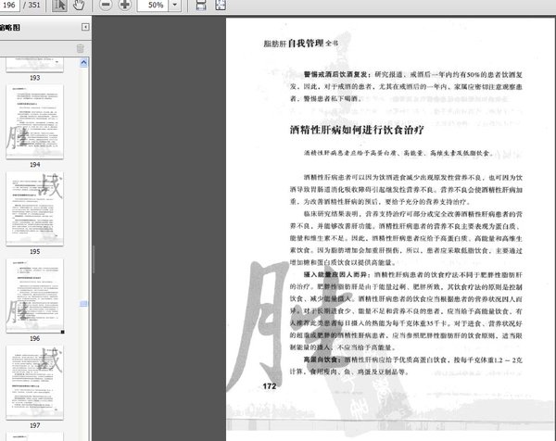Open page 193 thumbnail
The width and height of the screenshot is (556, 441).
(x=35, y=65)
